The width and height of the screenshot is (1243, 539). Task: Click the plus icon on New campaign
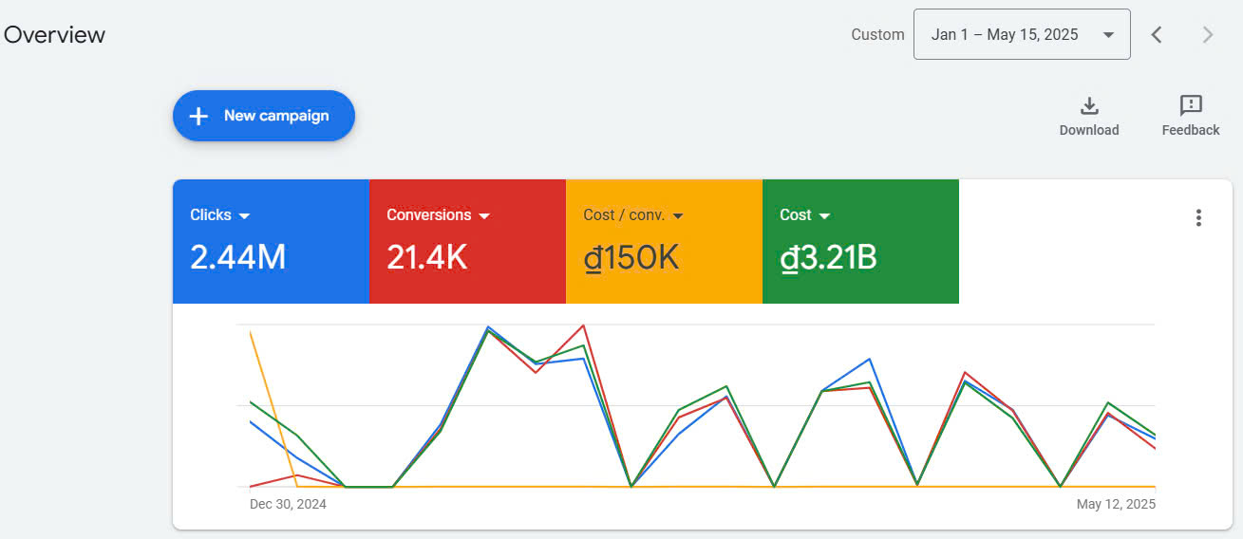pyautogui.click(x=198, y=116)
